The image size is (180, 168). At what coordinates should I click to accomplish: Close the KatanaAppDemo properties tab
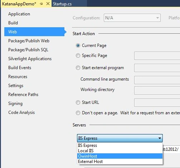pyautogui.click(x=48, y=4)
